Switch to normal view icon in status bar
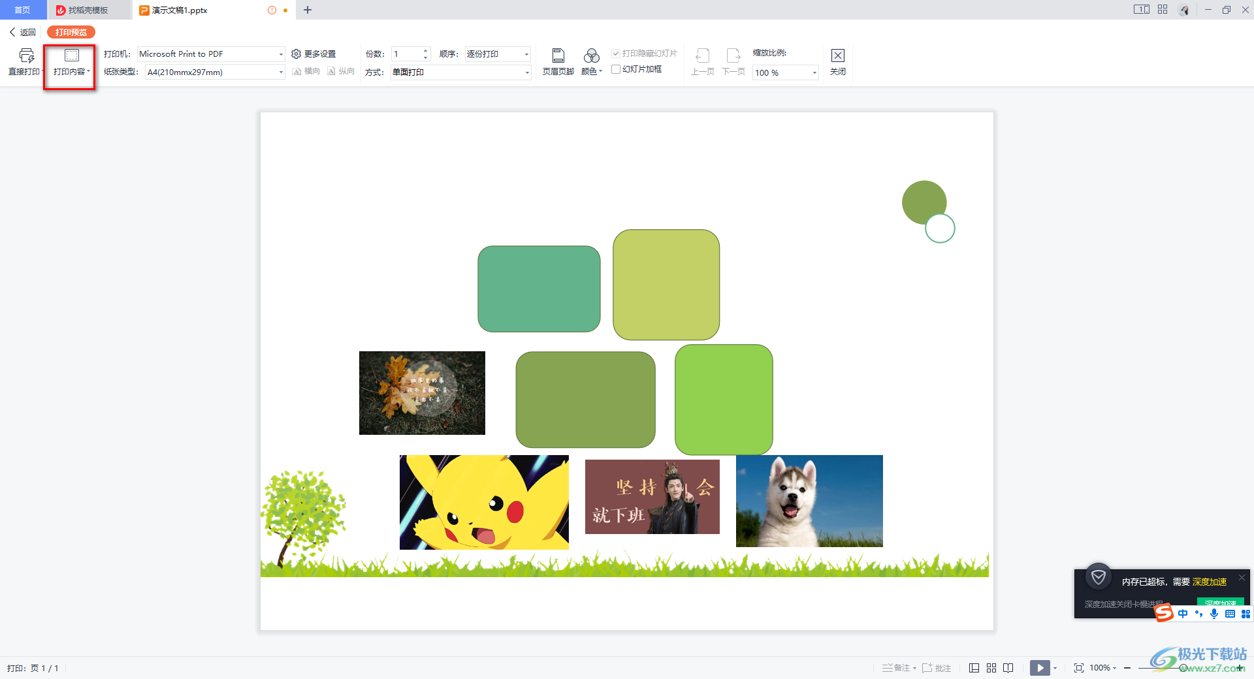Viewport: 1254px width, 679px height. pos(974,668)
